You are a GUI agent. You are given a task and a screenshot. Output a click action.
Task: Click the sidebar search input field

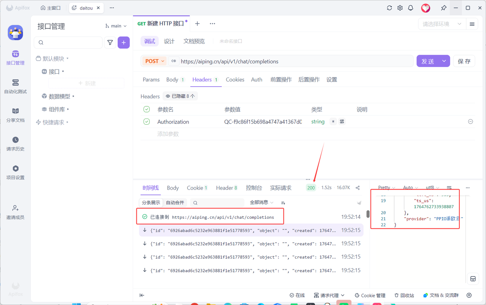[68, 43]
